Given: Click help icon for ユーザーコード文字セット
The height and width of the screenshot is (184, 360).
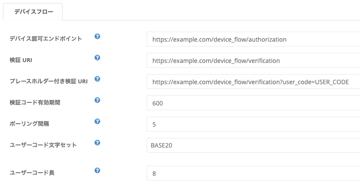Looking at the screenshot, I should point(97,143).
